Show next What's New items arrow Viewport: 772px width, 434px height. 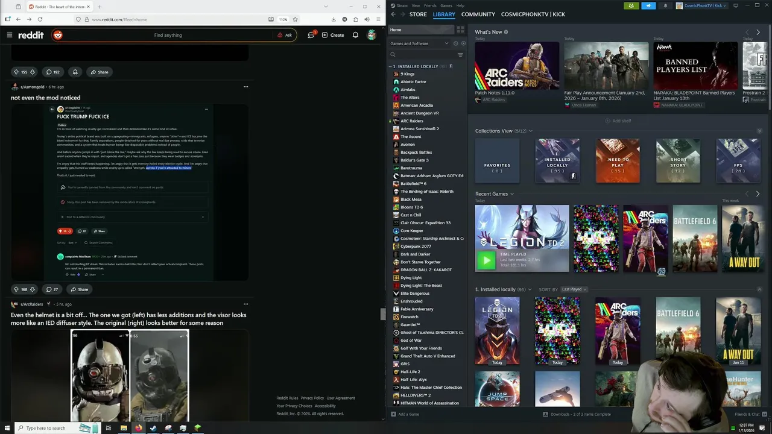pyautogui.click(x=758, y=32)
